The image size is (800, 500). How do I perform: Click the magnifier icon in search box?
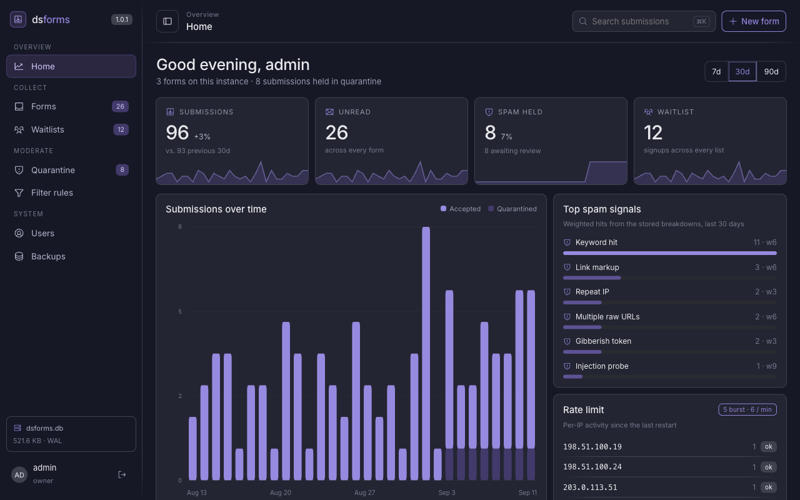click(x=583, y=21)
